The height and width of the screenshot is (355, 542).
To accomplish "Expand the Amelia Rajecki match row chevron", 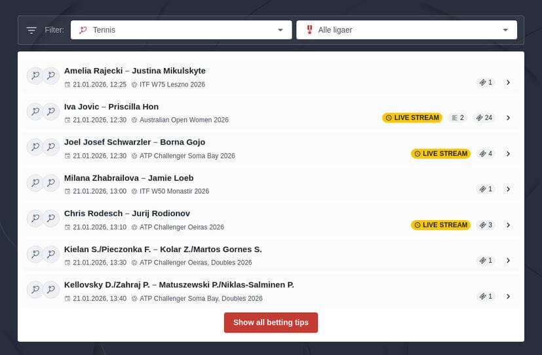I will (508, 83).
